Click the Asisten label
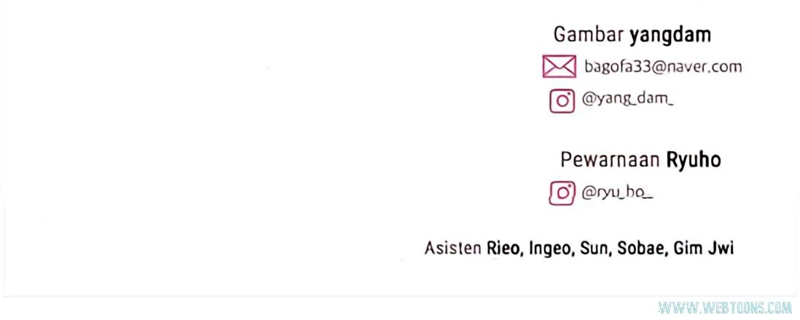Image resolution: width=800 pixels, height=320 pixels. (x=453, y=248)
